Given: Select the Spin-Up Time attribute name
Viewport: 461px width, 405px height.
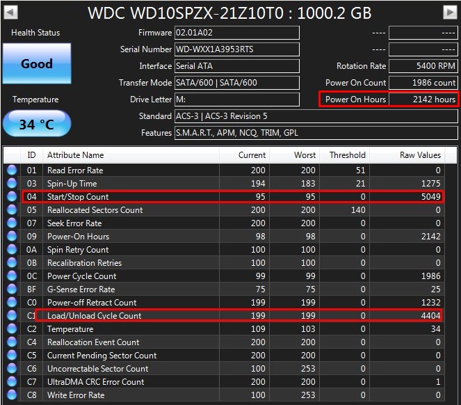Looking at the screenshot, I should coord(72,184).
